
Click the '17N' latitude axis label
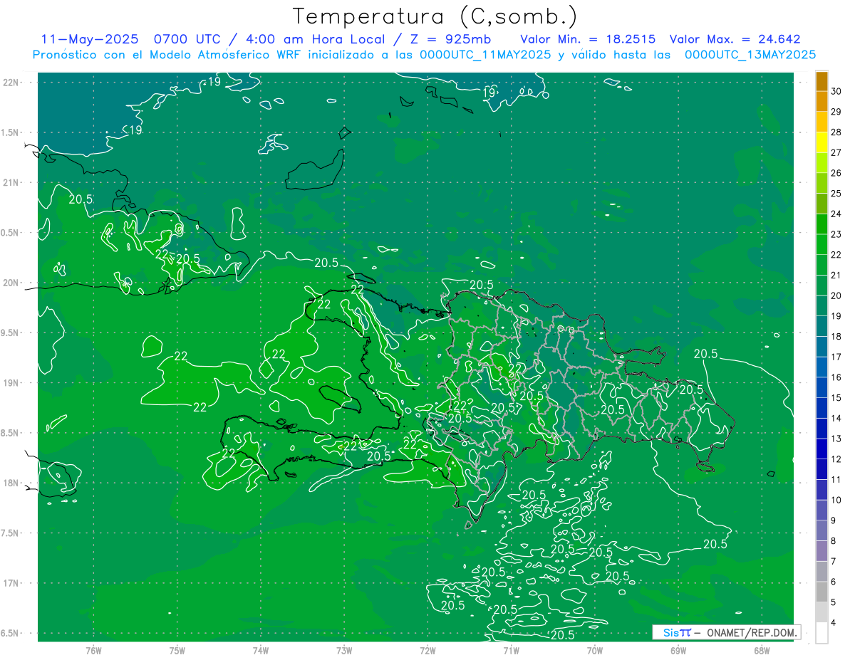click(11, 584)
